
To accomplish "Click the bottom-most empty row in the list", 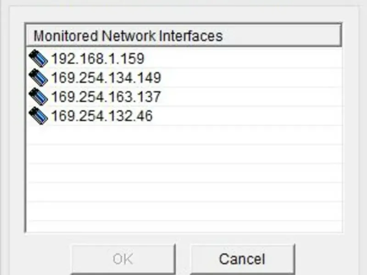I will 183,227.
